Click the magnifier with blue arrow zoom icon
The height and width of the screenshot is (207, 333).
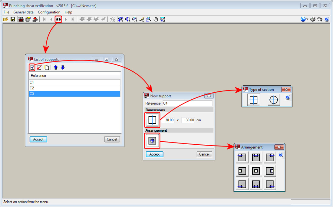(120, 19)
